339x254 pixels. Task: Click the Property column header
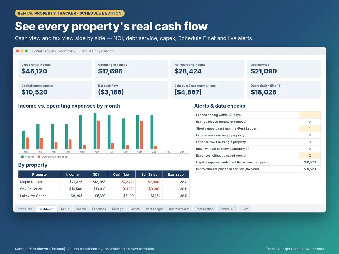tap(40, 174)
